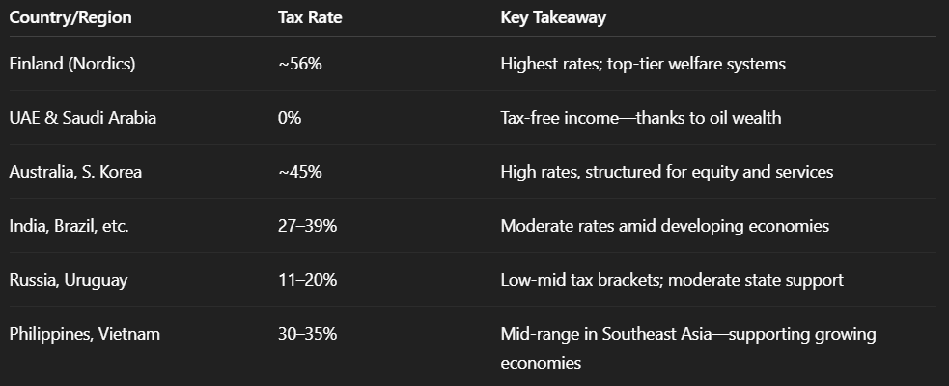Select the ~56% tax rate cell
949x386 pixels.
(299, 64)
